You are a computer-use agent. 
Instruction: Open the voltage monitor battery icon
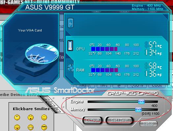[70, 23]
